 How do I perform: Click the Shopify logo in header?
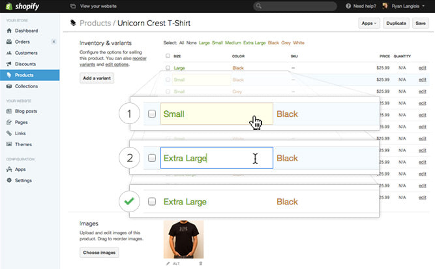click(20, 6)
